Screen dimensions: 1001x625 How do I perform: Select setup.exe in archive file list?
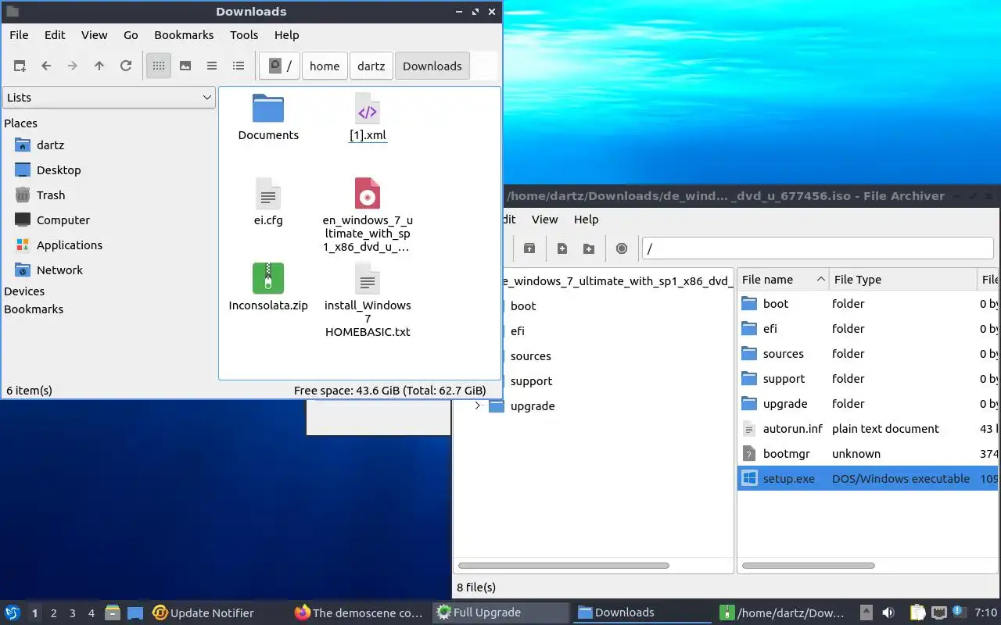coord(868,479)
